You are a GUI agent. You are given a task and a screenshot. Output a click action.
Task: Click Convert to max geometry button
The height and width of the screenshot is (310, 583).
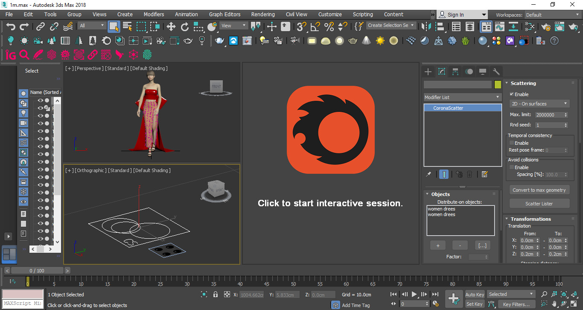point(539,190)
